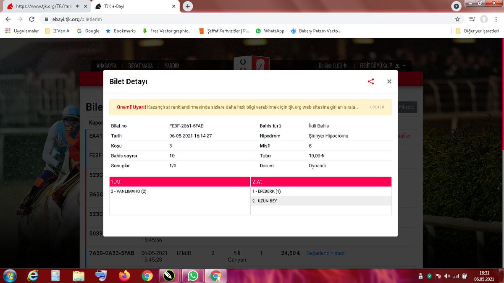
Task: Open the Şeffaf Kartvizitler bookmark
Action: coord(224,31)
